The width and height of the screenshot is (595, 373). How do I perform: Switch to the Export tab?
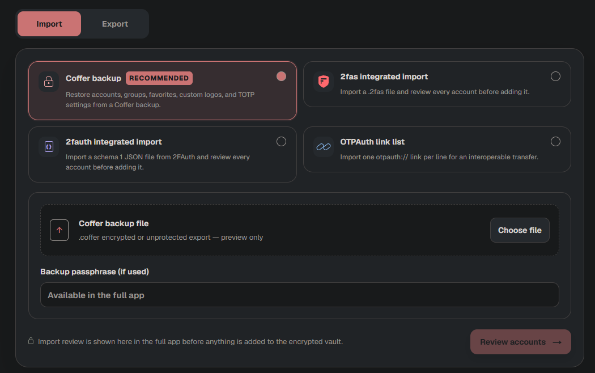coord(115,24)
